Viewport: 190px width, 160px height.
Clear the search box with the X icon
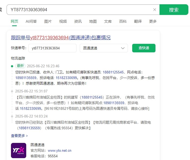[x=154, y=10]
